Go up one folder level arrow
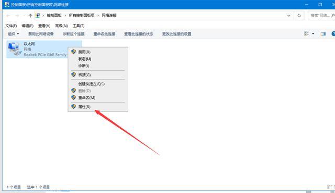Viewport: 335px width, 193px height. coord(30,16)
